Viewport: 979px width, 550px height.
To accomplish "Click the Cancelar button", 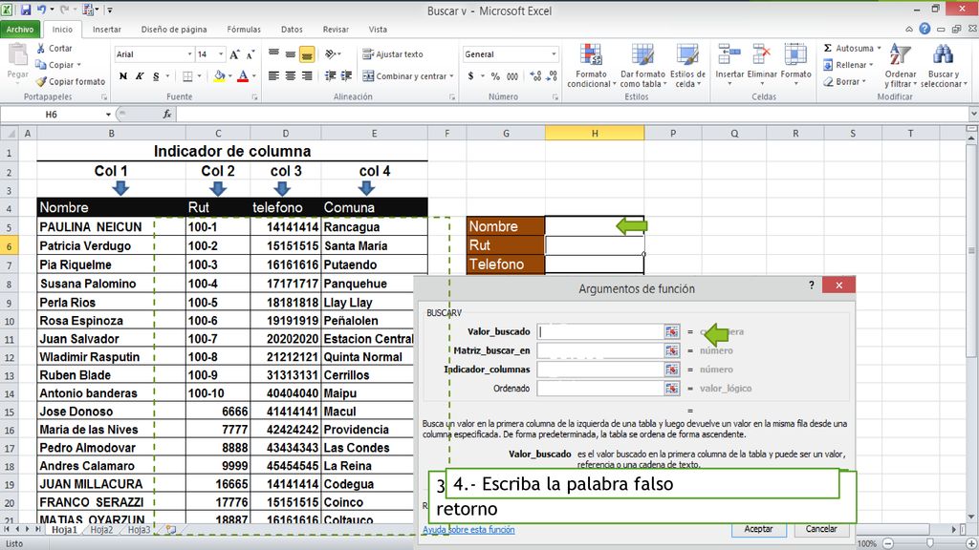I will pos(820,529).
